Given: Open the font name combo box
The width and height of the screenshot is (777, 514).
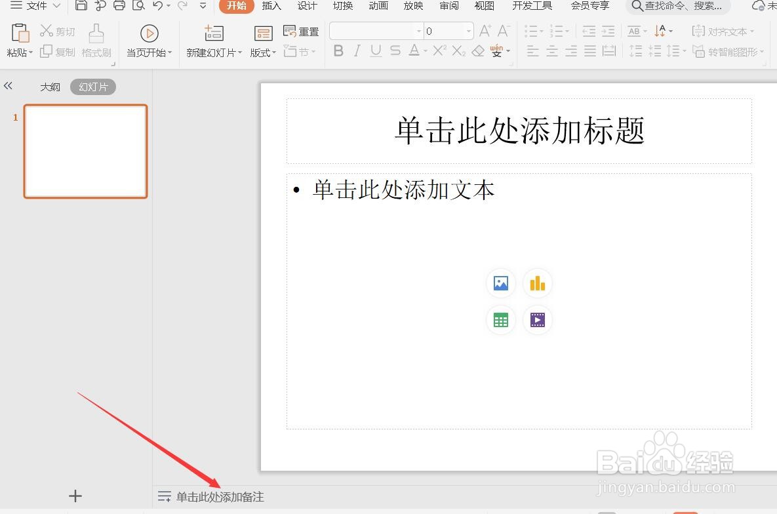Looking at the screenshot, I should (376, 31).
